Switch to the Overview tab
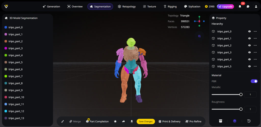The height and width of the screenshot is (127, 261). [75, 6]
